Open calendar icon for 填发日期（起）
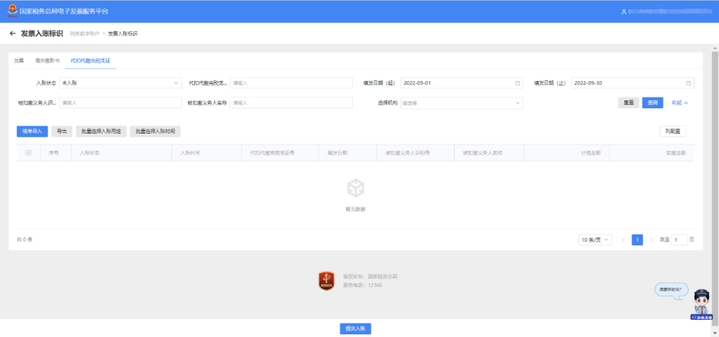Image resolution: width=719 pixels, height=337 pixels. tap(517, 83)
